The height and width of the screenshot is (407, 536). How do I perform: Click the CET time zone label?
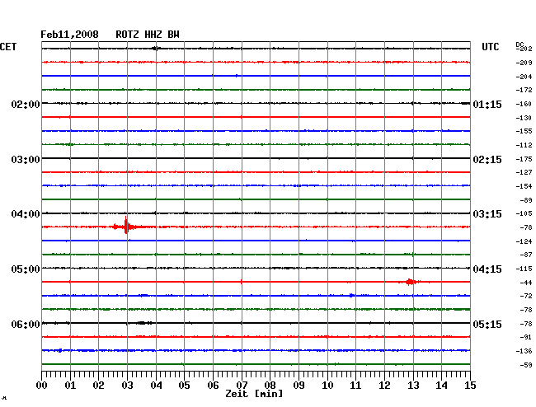click(x=8, y=47)
